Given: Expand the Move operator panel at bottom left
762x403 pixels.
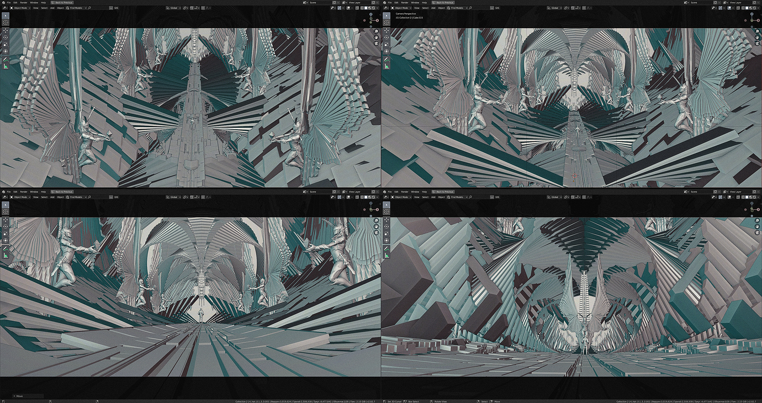Looking at the screenshot, I should tap(28, 396).
